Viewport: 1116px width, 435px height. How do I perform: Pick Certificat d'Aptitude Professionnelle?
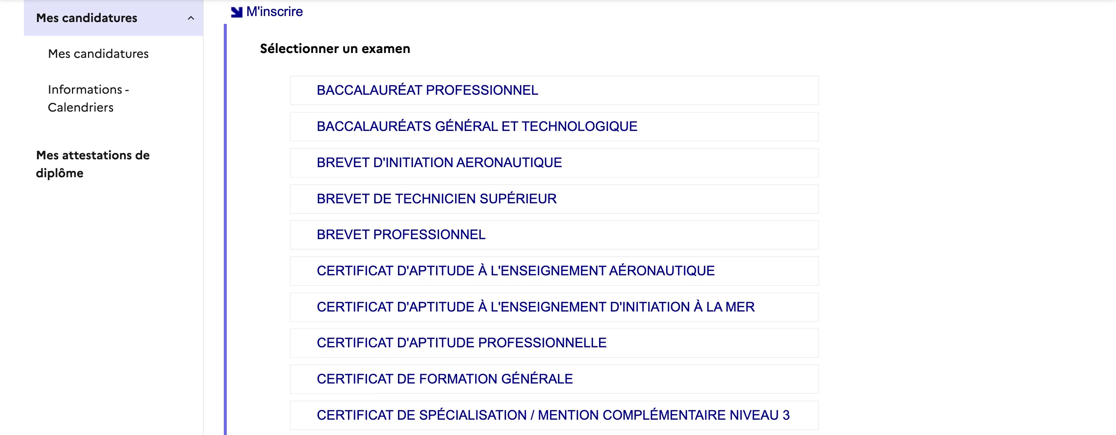pyautogui.click(x=461, y=343)
